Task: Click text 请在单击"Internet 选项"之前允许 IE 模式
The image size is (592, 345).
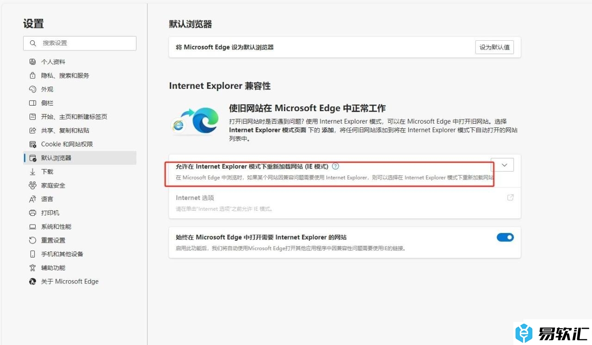Action: pos(224,209)
